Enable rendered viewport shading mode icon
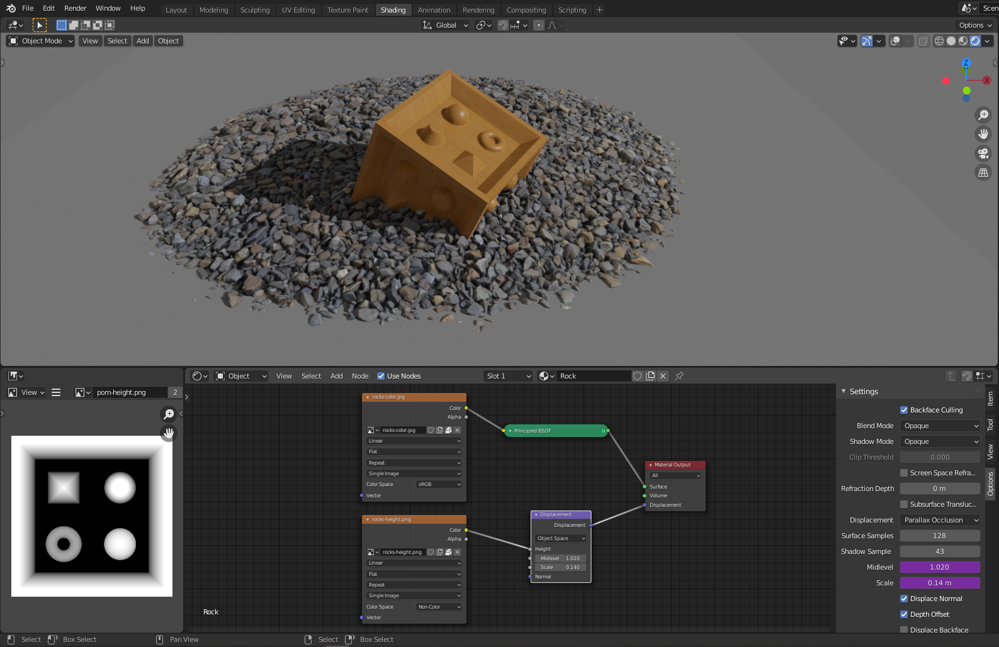Screen dimensions: 999x647 pos(975,41)
